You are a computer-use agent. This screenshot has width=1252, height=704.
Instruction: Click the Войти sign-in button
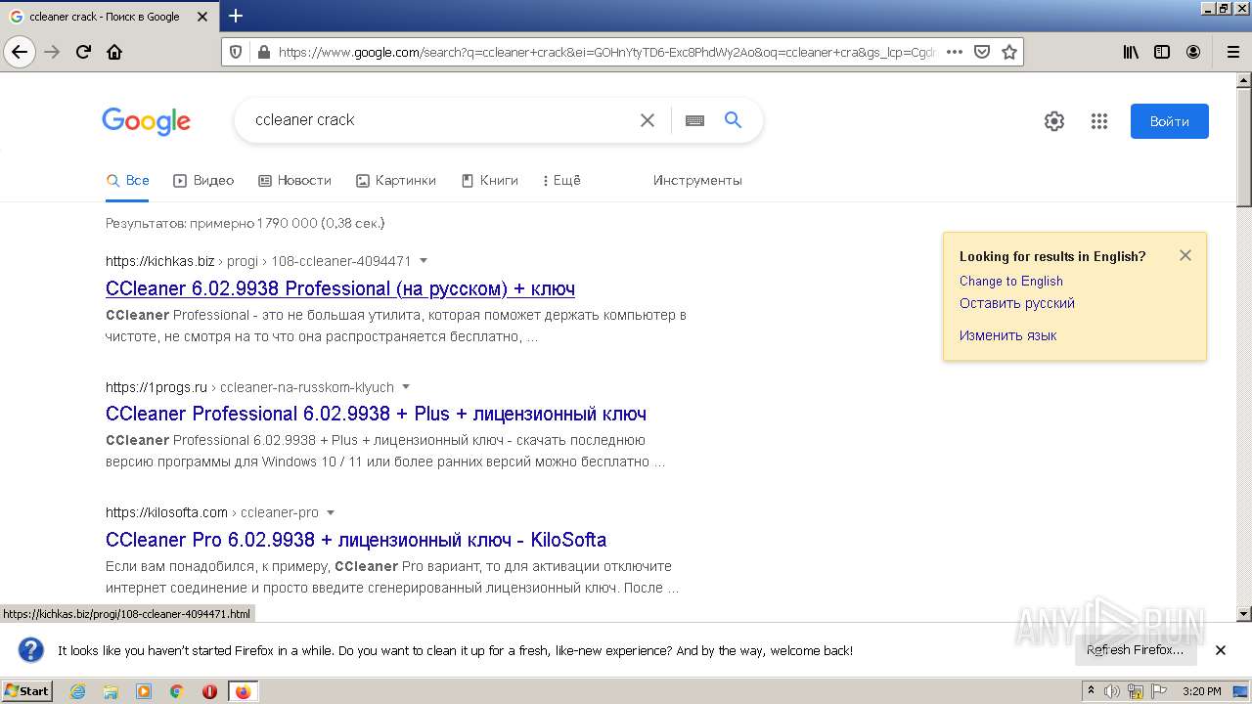1170,121
